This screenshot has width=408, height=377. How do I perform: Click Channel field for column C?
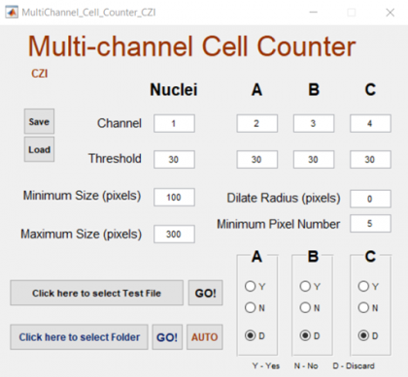click(x=370, y=123)
